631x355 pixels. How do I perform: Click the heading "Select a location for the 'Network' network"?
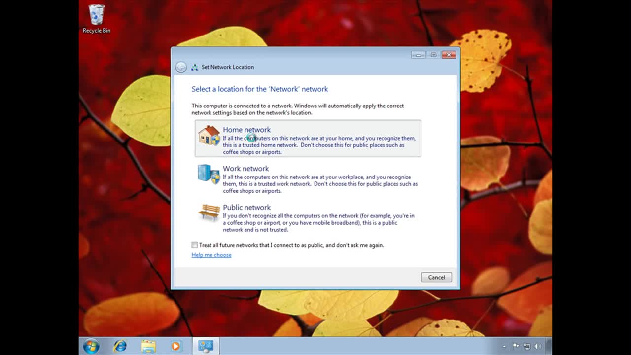pos(260,89)
